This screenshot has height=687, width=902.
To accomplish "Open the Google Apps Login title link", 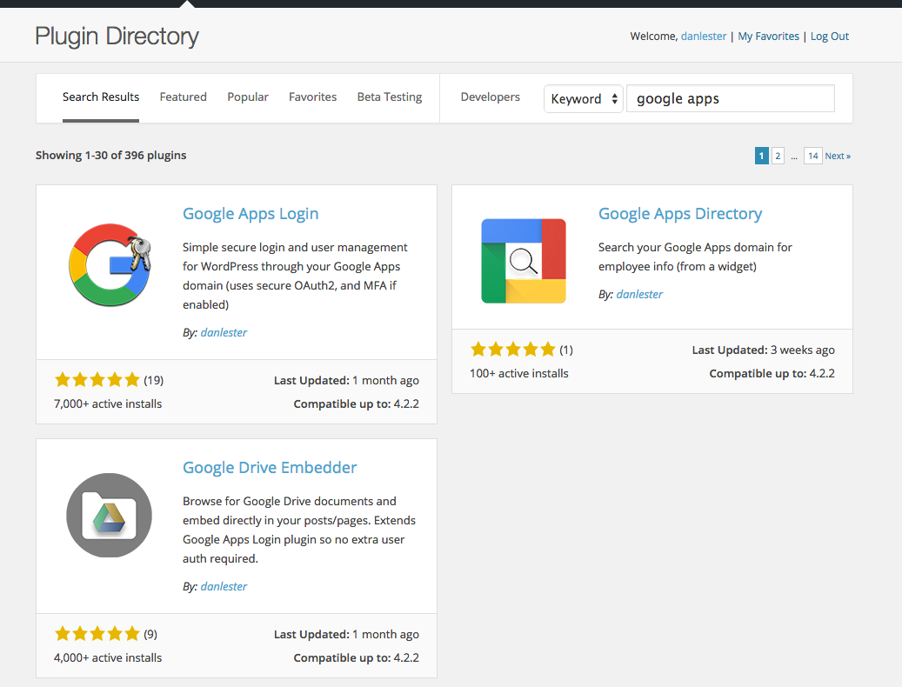I will coord(251,214).
